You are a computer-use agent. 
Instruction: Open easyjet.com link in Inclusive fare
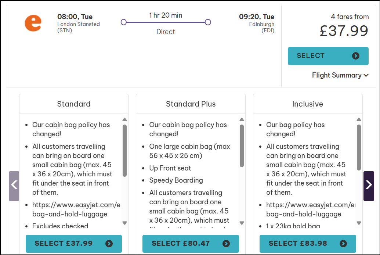(311, 209)
